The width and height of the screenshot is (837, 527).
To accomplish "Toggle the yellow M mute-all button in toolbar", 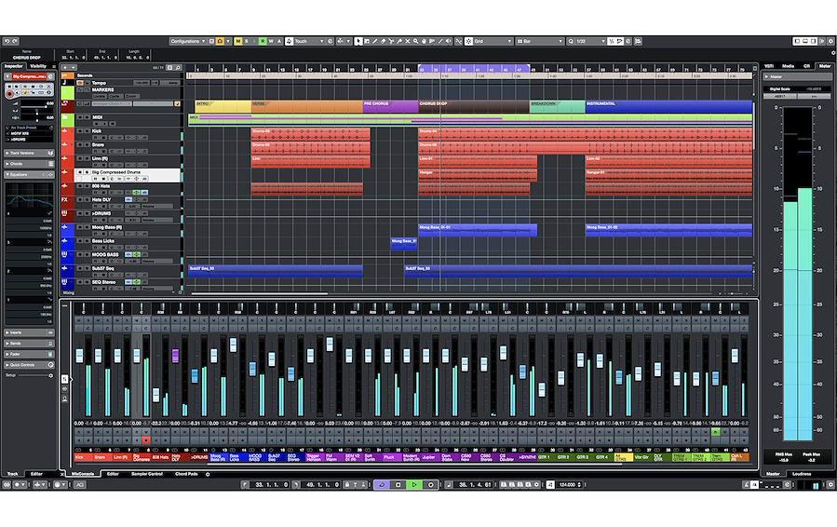I will [237, 41].
